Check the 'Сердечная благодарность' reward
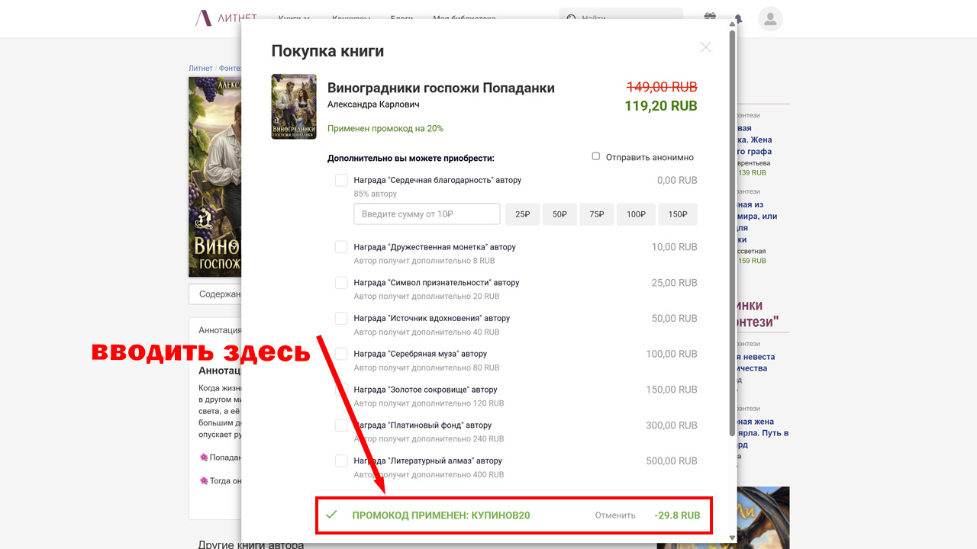The width and height of the screenshot is (977, 549). [341, 180]
